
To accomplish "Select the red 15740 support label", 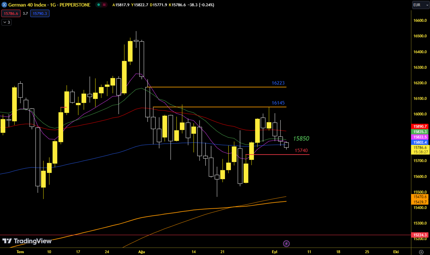I will click(301, 150).
